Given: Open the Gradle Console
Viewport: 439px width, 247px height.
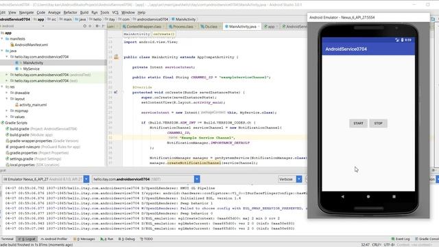Looking at the screenshot, I should tap(427, 239).
